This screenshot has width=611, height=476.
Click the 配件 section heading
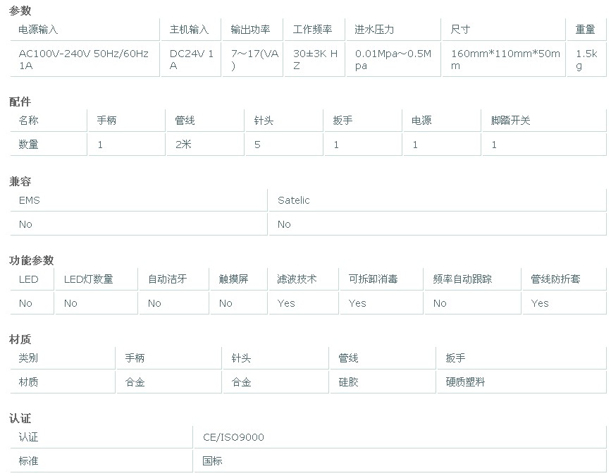point(20,102)
